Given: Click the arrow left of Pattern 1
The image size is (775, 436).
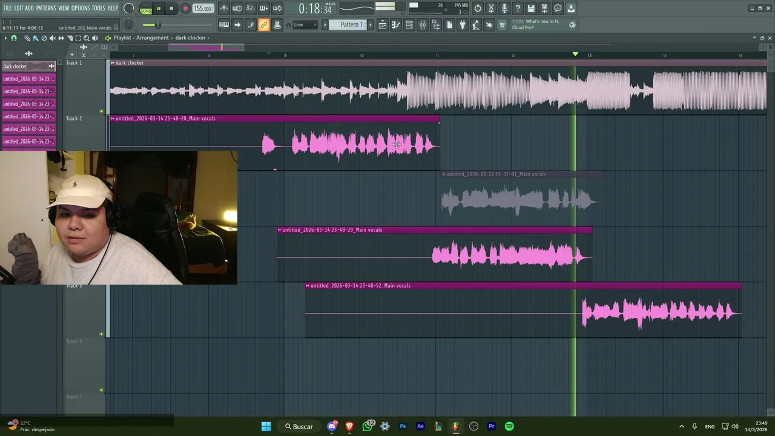Looking at the screenshot, I should [x=325, y=25].
